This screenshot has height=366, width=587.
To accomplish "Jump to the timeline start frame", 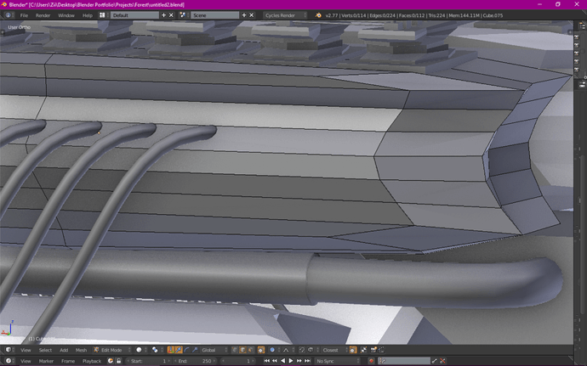I will 268,361.
